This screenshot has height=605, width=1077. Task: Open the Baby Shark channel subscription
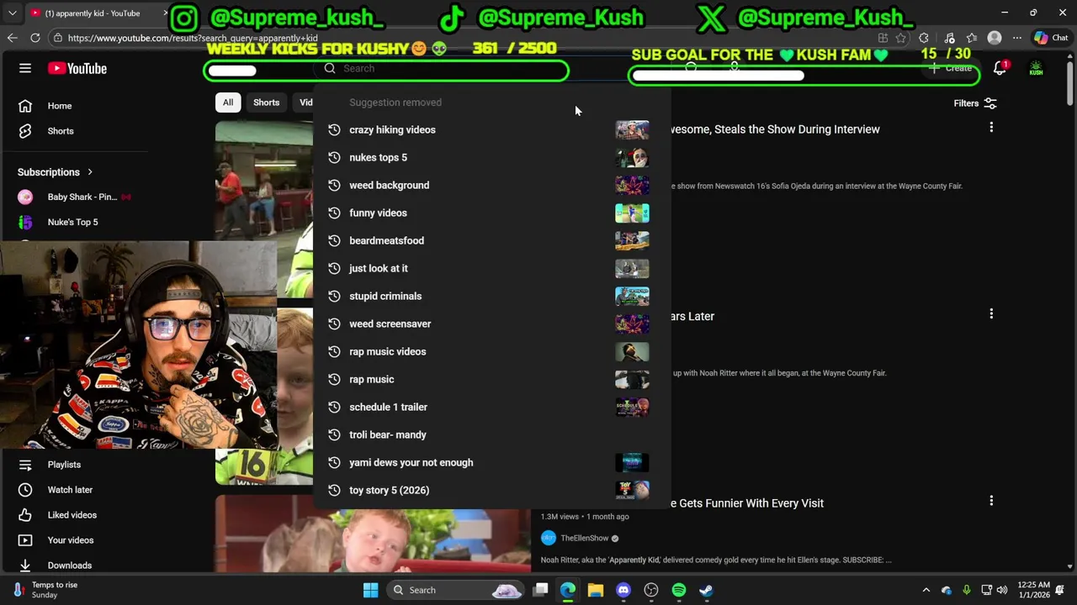click(74, 197)
